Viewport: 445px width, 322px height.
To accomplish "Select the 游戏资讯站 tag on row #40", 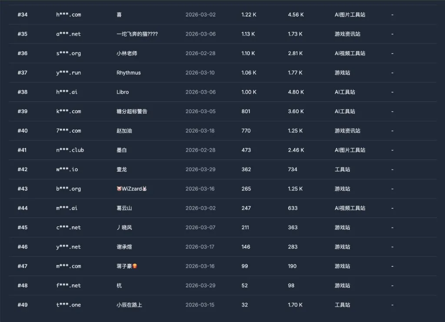I will (x=348, y=130).
